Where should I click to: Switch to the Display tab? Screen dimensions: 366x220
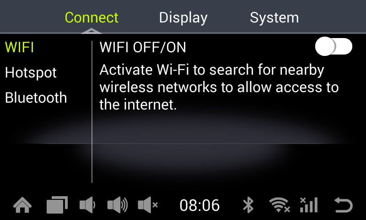coord(183,18)
